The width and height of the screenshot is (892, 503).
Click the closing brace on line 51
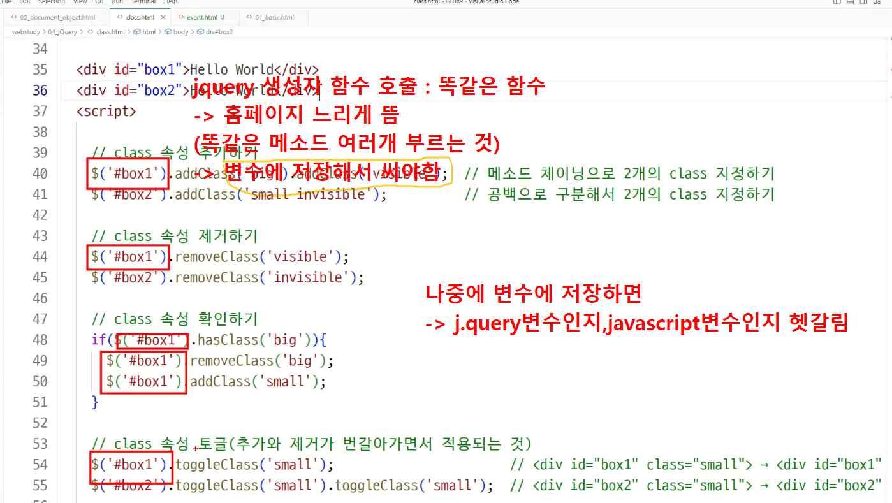(x=95, y=402)
